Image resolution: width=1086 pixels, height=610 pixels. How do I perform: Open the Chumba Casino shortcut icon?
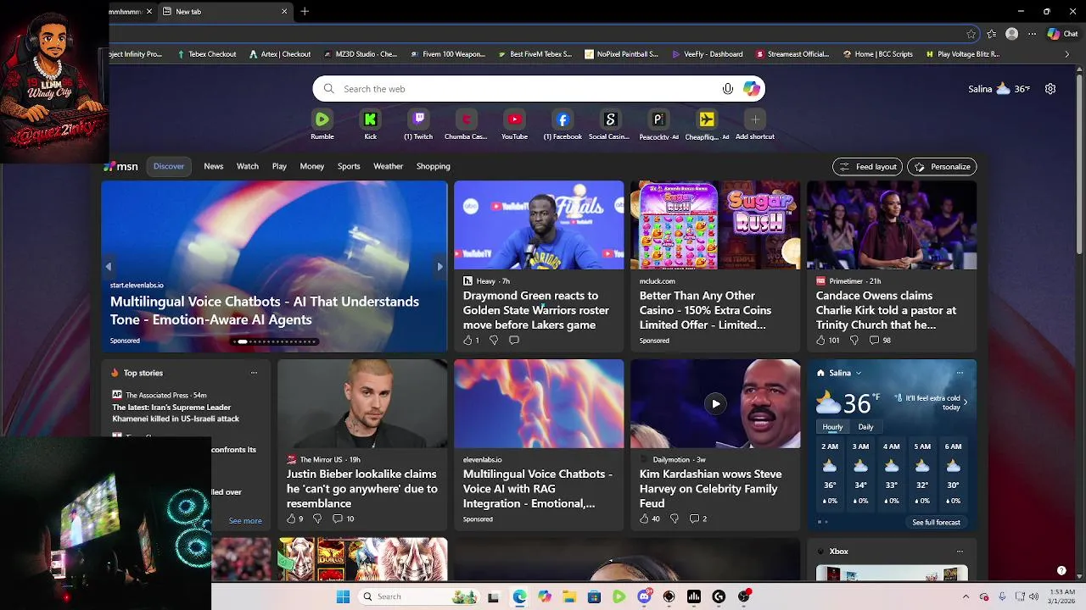click(x=466, y=119)
